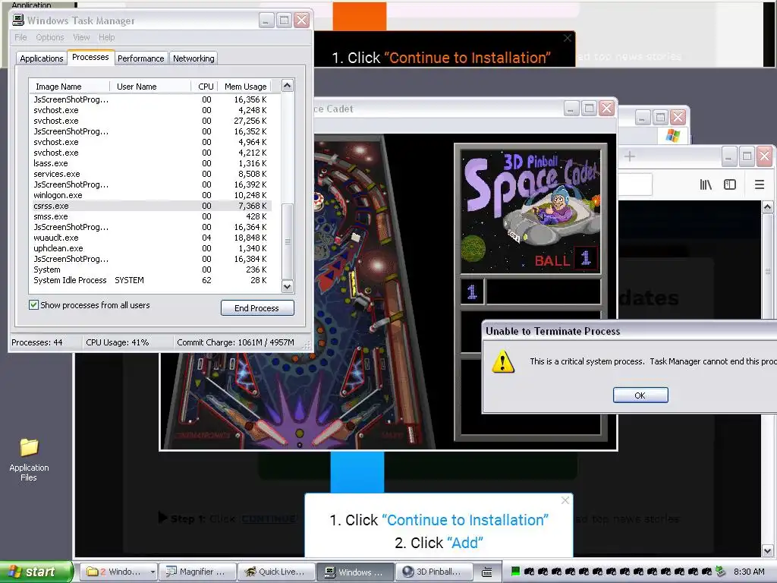The image size is (777, 583).
Task: Open the Help menu in Task Manager
Action: coord(106,37)
